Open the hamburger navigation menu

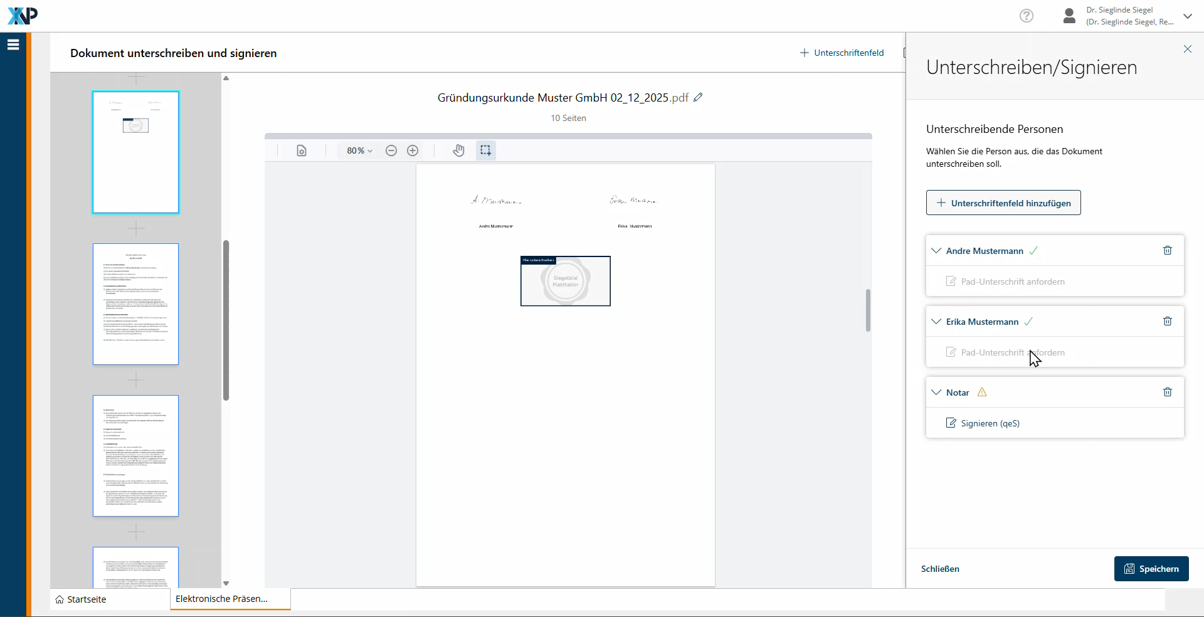tap(13, 45)
